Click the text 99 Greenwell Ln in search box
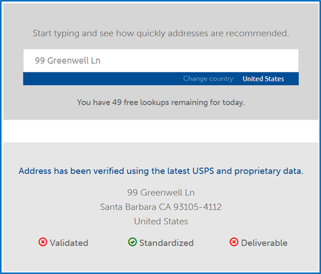This screenshot has height=274, width=321. (x=68, y=61)
